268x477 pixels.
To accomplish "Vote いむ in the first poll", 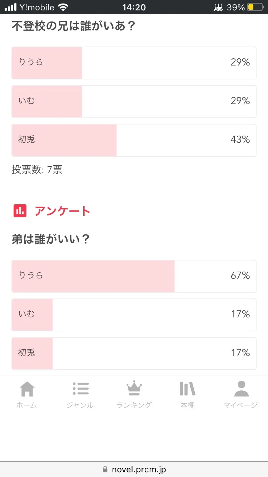I will 134,101.
